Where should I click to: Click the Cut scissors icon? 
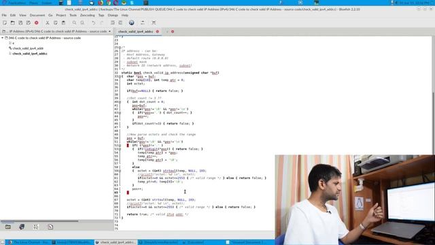48,22
